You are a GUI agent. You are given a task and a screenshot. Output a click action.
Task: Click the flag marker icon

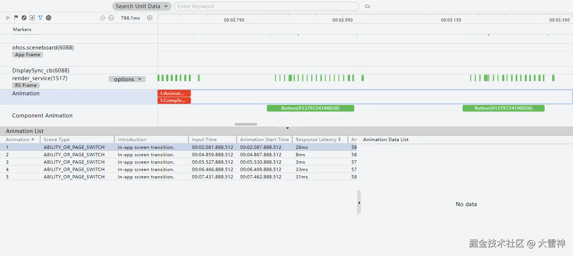(16, 18)
